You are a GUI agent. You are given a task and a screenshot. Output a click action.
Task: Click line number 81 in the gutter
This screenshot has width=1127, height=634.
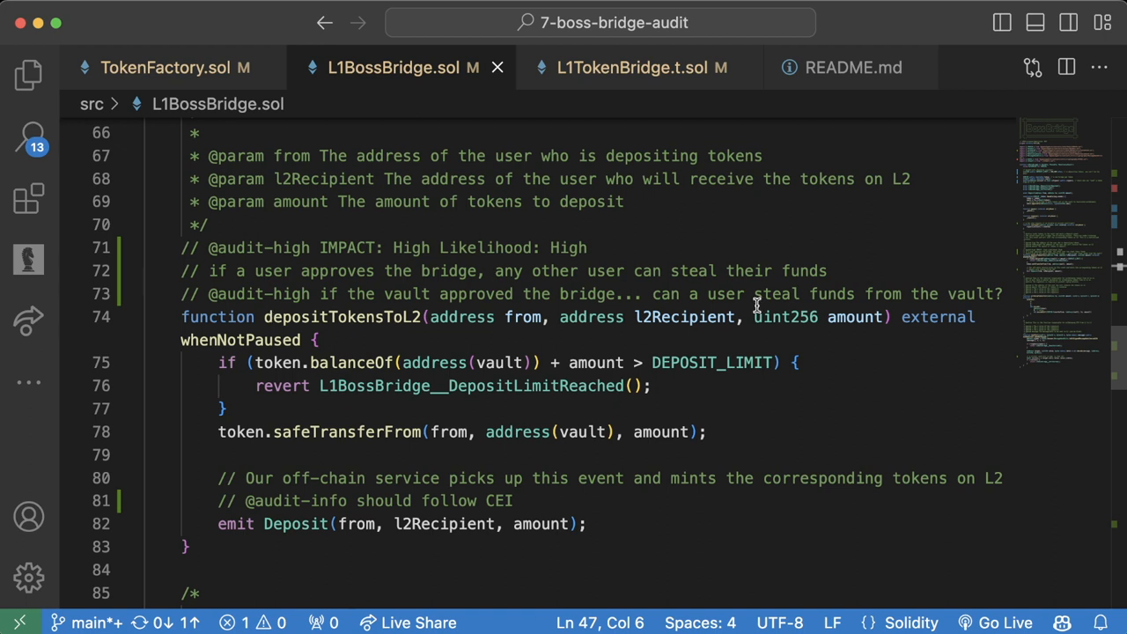pos(101,501)
